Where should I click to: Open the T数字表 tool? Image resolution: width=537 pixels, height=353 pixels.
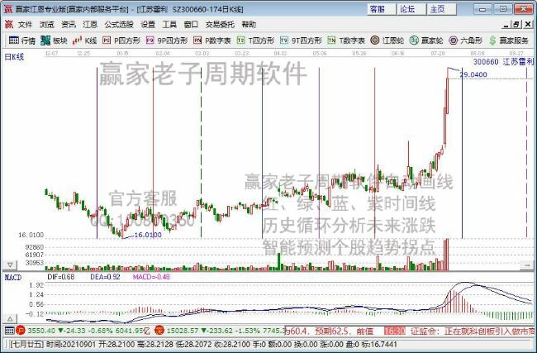(x=346, y=41)
